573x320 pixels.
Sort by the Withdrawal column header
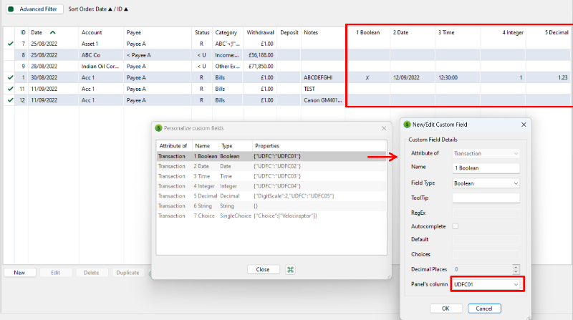(260, 32)
